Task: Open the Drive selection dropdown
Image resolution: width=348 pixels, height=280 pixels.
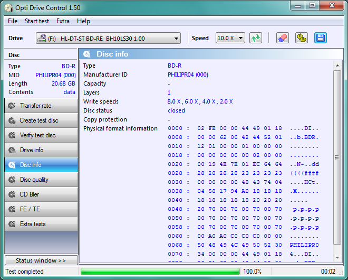Action: tap(108, 38)
